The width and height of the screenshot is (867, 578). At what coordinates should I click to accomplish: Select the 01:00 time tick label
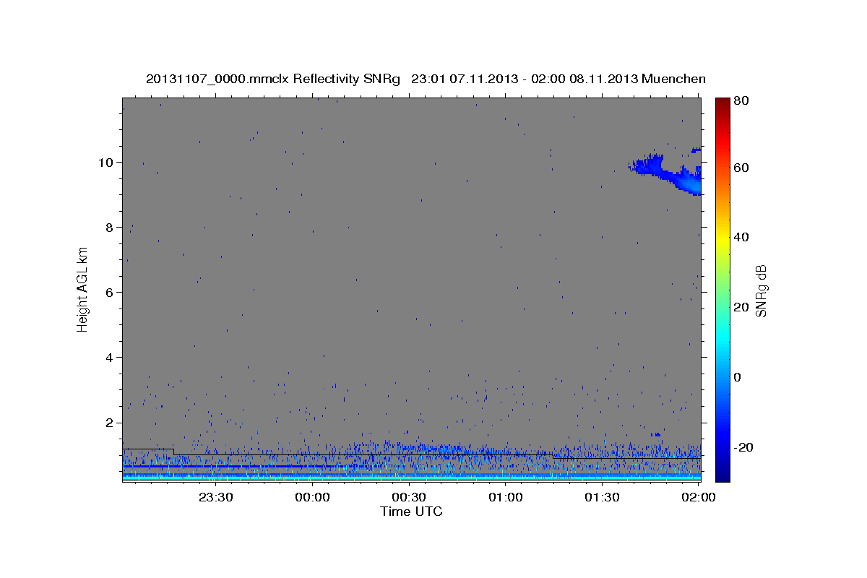pos(506,497)
